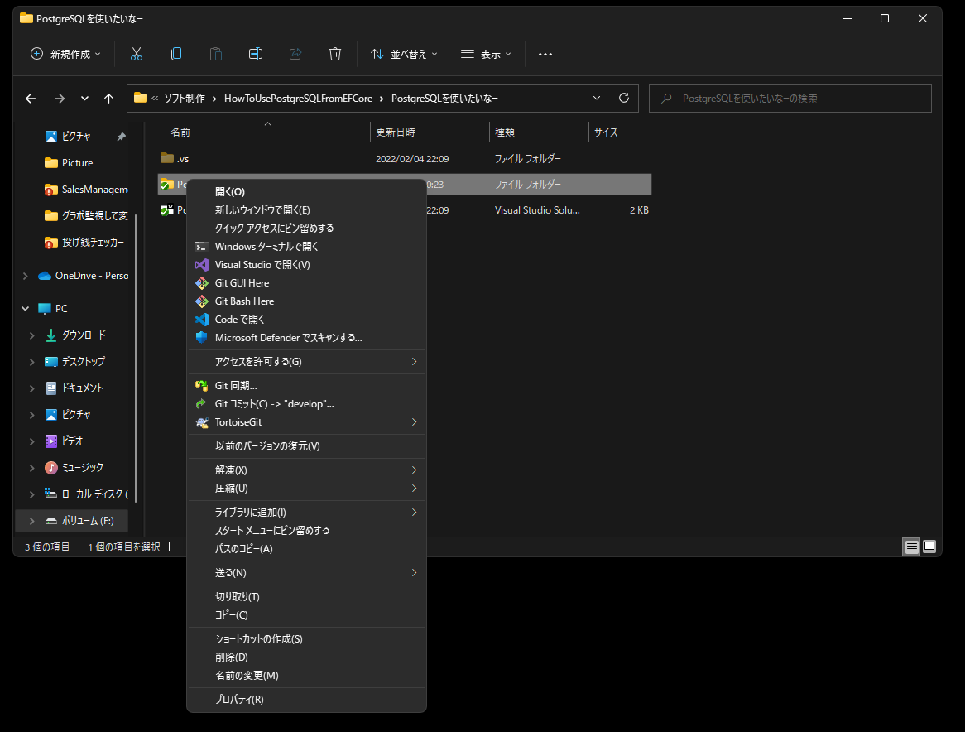Select 開く(O) in context menu
The width and height of the screenshot is (965, 732).
tap(306, 192)
